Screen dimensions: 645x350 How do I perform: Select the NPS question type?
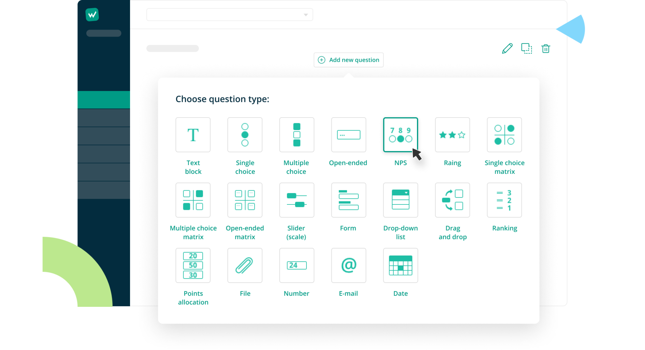[x=400, y=135]
